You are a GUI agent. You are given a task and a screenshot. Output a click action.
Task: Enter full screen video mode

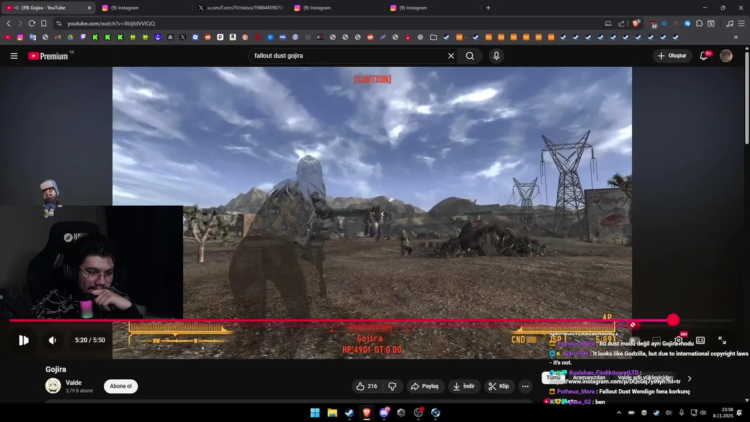coord(722,341)
